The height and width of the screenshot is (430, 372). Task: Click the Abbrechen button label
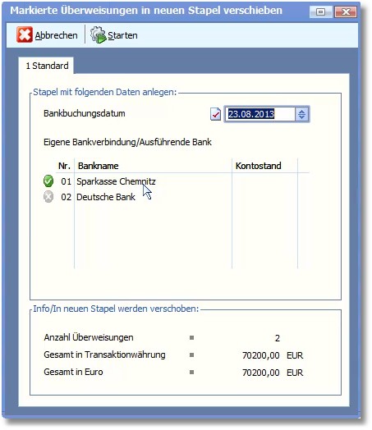pyautogui.click(x=56, y=35)
